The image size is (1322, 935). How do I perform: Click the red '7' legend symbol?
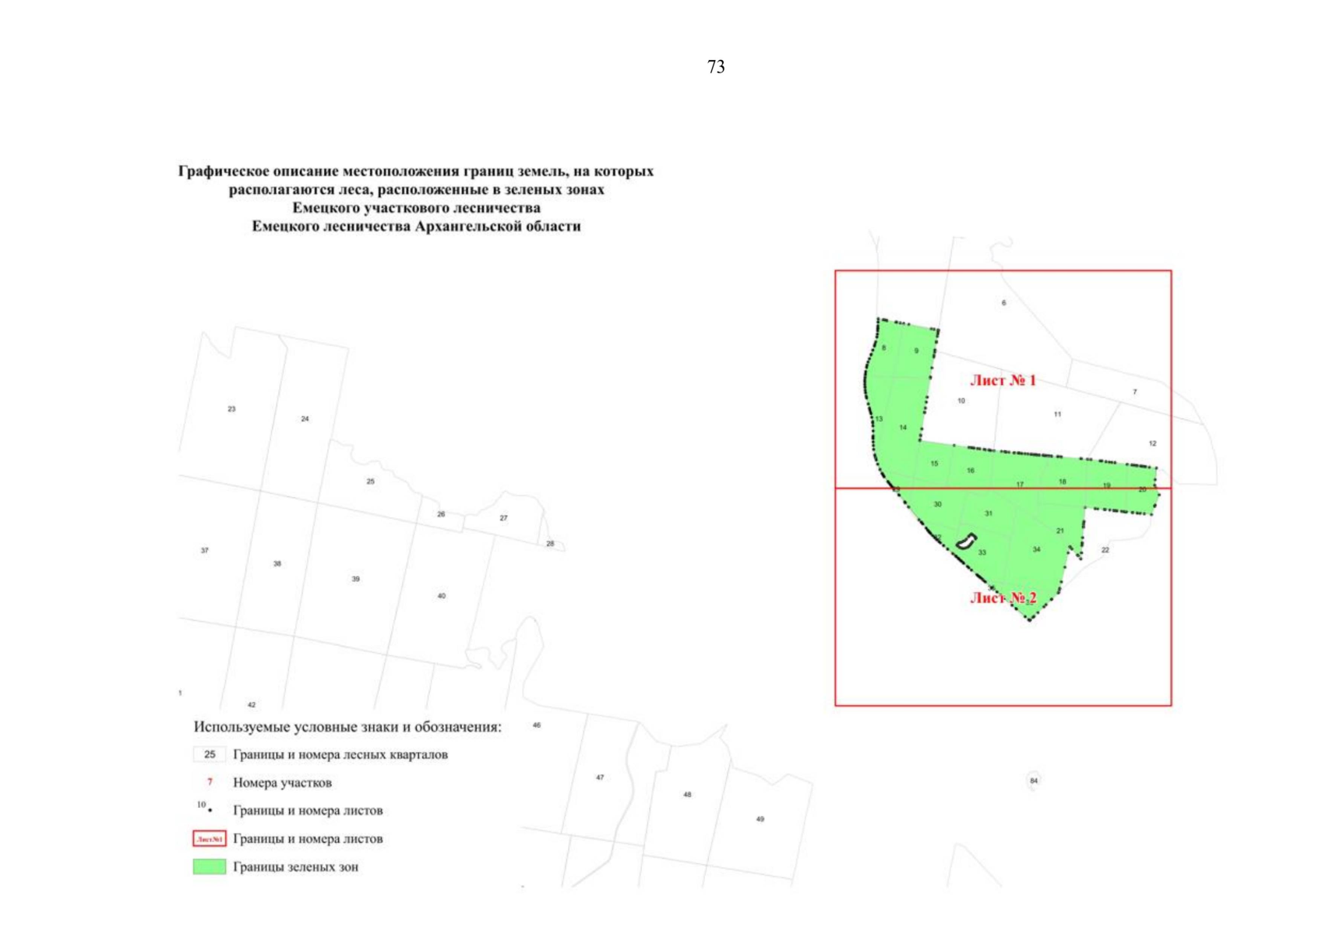tap(210, 782)
